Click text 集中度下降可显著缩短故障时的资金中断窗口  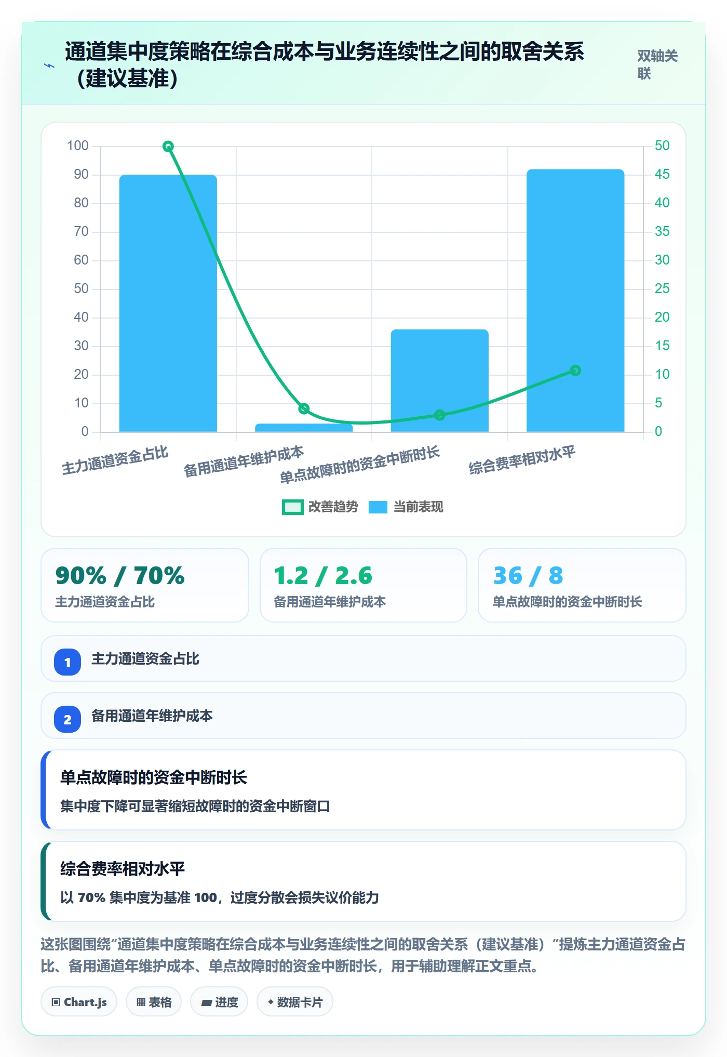pos(195,807)
